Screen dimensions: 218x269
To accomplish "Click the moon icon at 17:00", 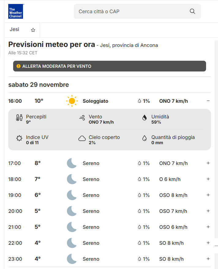I will 72,163.
